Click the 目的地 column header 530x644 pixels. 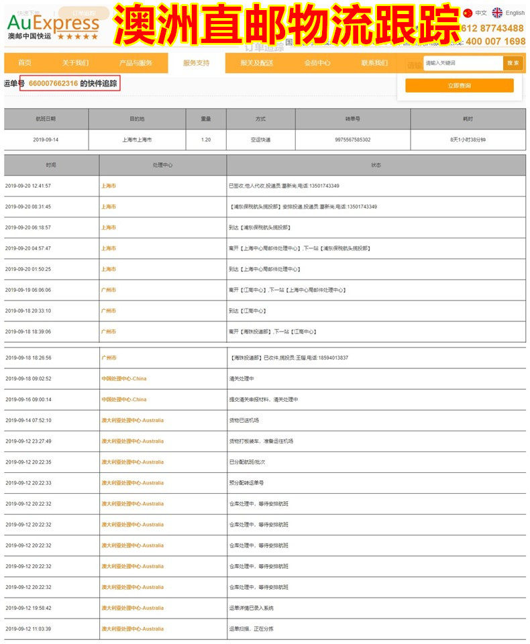(x=137, y=119)
